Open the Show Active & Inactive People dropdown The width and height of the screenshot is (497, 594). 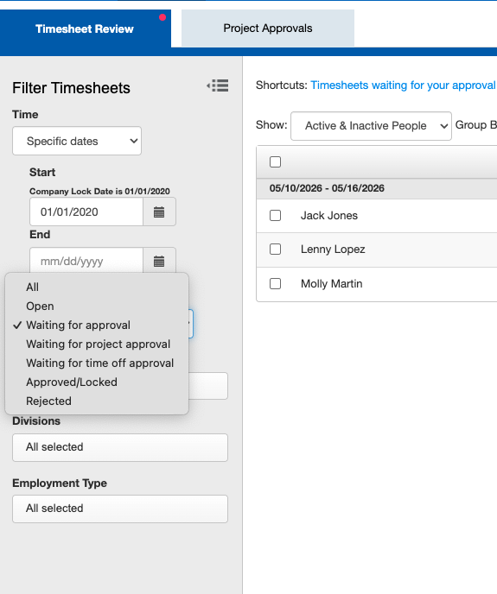371,126
